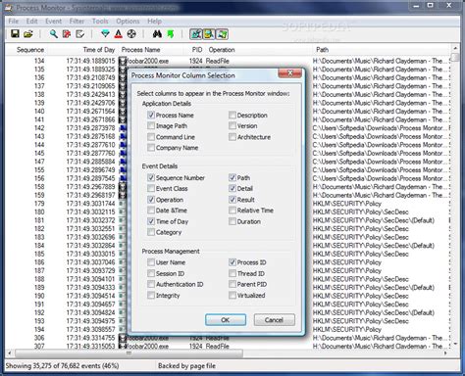This screenshot has width=465, height=376.
Task: Click the foobar2000.exe icon in row 307
Action: coord(123,346)
